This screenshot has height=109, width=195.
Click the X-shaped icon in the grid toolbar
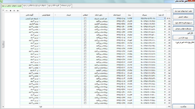coord(18,11)
